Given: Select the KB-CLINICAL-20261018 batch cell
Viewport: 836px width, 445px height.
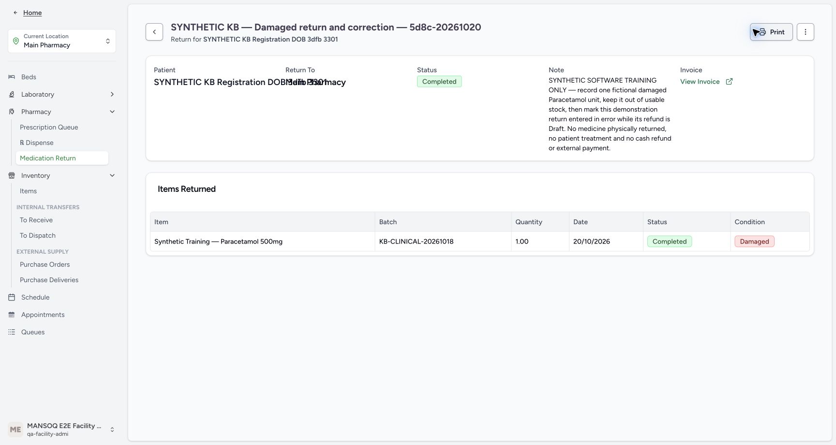Looking at the screenshot, I should [x=443, y=242].
